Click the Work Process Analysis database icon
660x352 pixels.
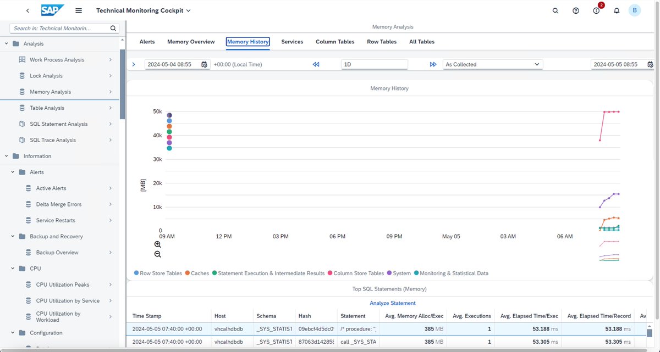click(22, 60)
